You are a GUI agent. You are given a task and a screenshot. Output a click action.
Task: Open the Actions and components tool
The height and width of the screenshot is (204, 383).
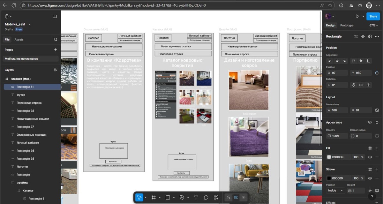pyautogui.click(x=216, y=197)
